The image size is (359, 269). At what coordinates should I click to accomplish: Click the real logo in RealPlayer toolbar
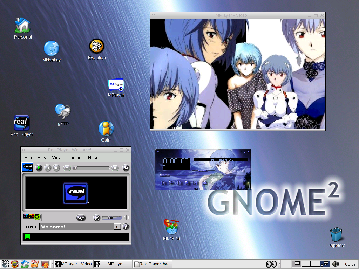tap(27, 167)
